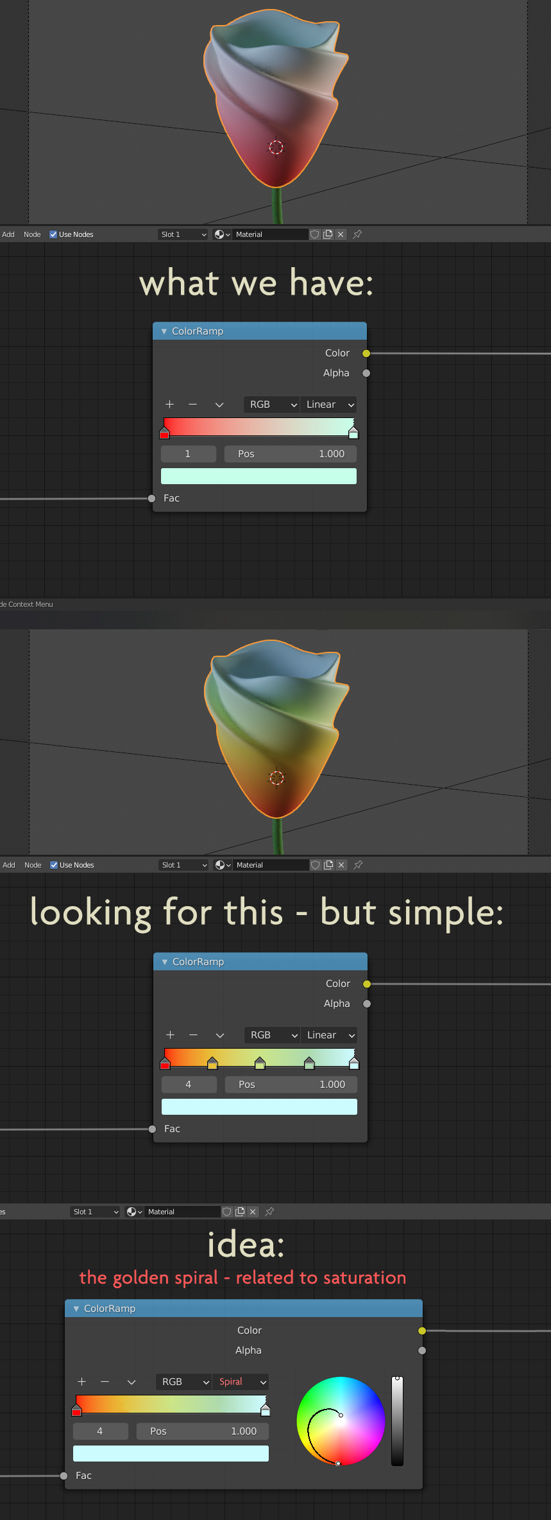Click the pale cyan color swatch in 'looking for this' ColorRamp
The image size is (551, 1520).
(x=259, y=1106)
